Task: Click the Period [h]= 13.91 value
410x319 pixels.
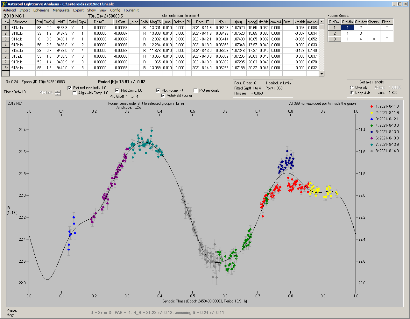Action: pyautogui.click(x=122, y=82)
